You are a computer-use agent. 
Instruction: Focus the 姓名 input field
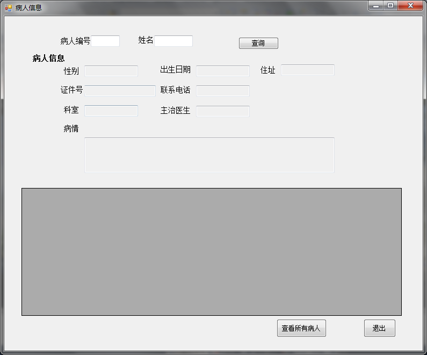point(173,41)
